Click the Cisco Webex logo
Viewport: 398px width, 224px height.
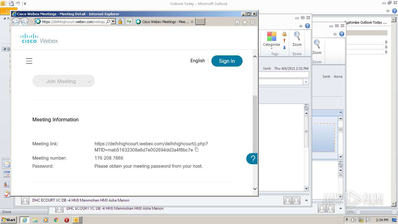pos(39,38)
